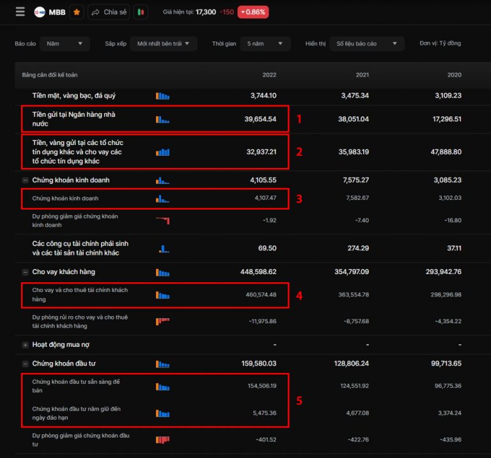Toggle the orange star favorite
The width and height of the screenshot is (491, 458).
pos(76,12)
